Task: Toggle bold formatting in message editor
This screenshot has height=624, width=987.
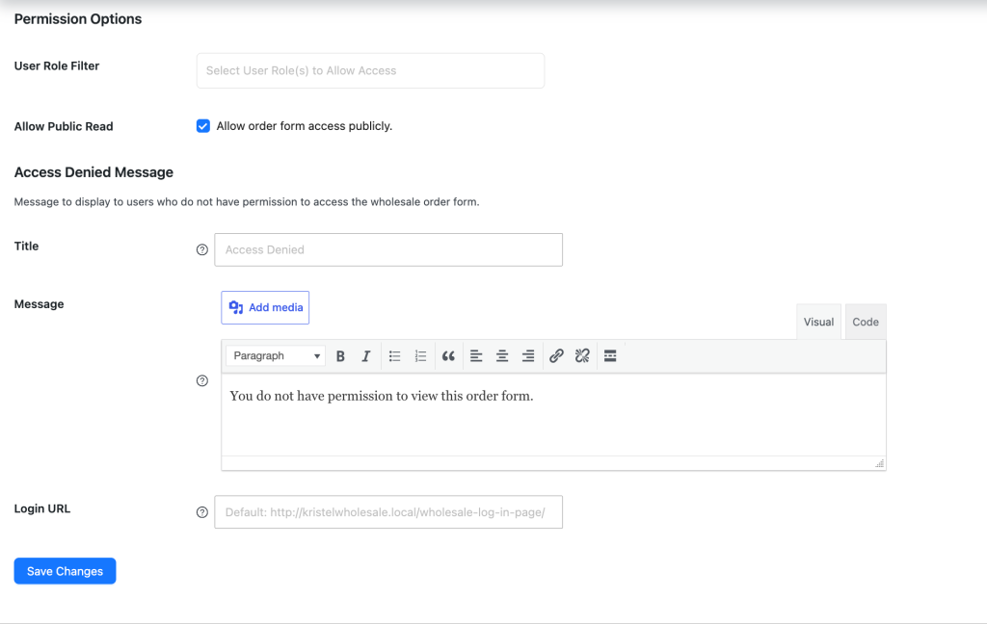Action: tap(340, 356)
